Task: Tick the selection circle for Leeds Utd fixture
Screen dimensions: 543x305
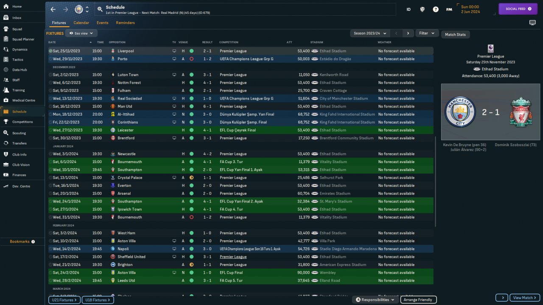Action: point(50,280)
